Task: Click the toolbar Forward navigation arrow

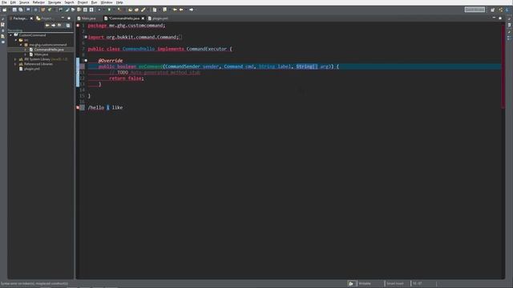Action: pos(192,10)
